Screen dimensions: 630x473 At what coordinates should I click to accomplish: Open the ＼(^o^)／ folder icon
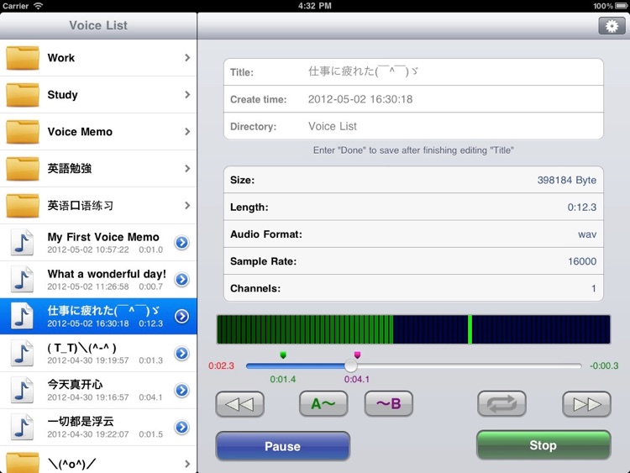click(x=23, y=463)
